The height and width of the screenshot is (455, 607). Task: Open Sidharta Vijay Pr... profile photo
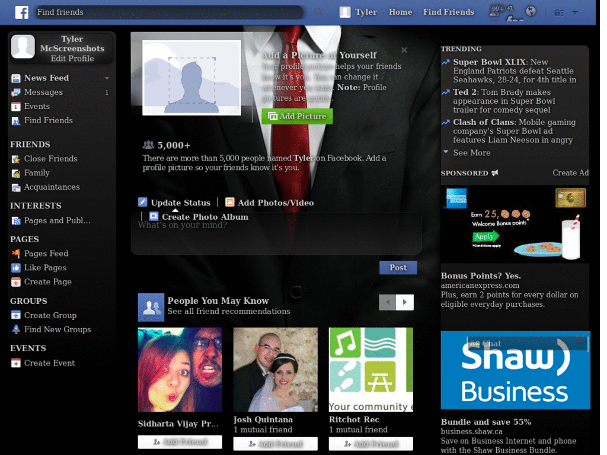(180, 370)
